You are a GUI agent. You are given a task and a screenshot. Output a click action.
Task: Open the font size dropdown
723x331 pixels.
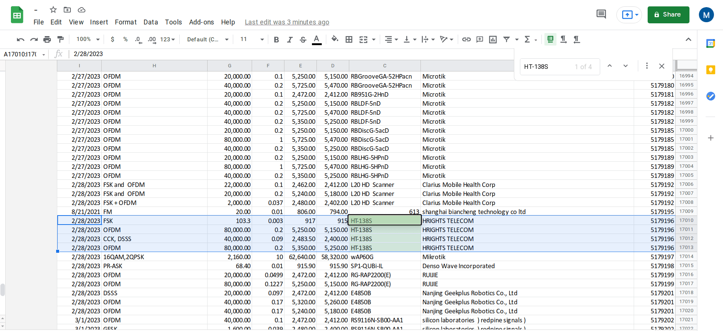pos(252,39)
